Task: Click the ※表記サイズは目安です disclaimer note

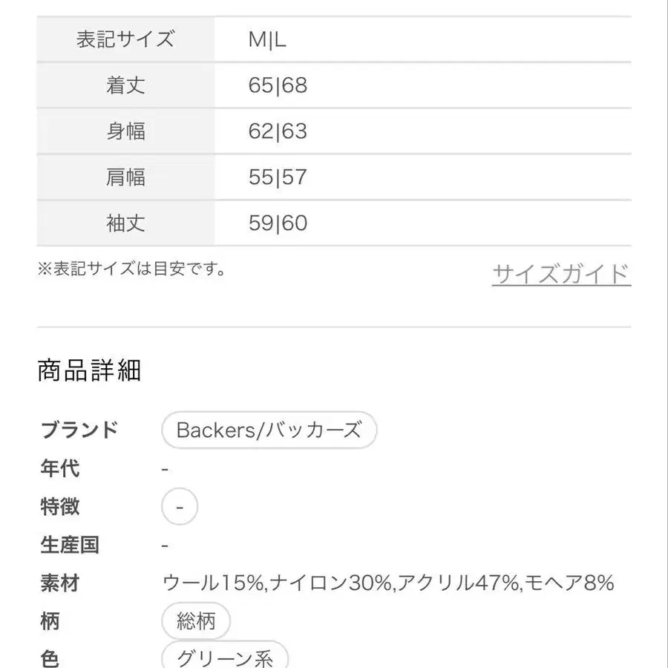Action: pos(134,270)
